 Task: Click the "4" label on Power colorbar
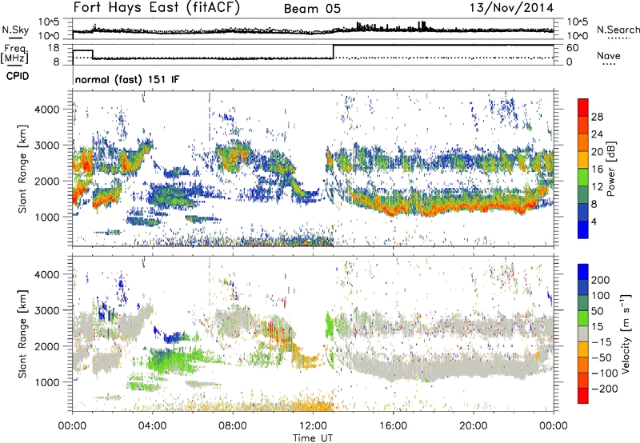(594, 221)
